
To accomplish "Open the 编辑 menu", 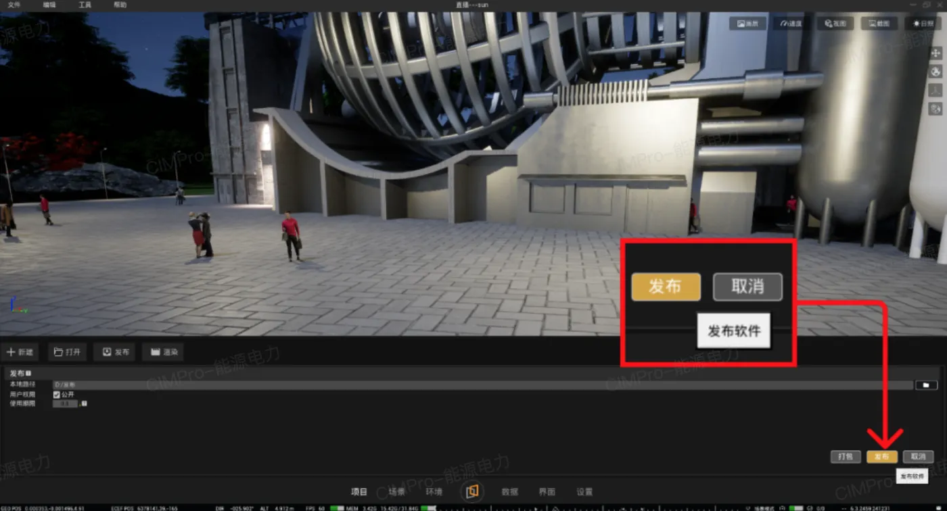I will click(49, 5).
